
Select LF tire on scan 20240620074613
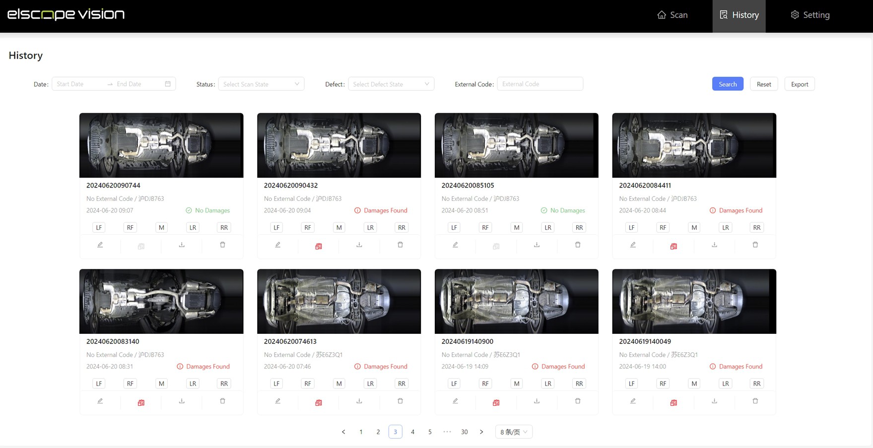(x=276, y=384)
